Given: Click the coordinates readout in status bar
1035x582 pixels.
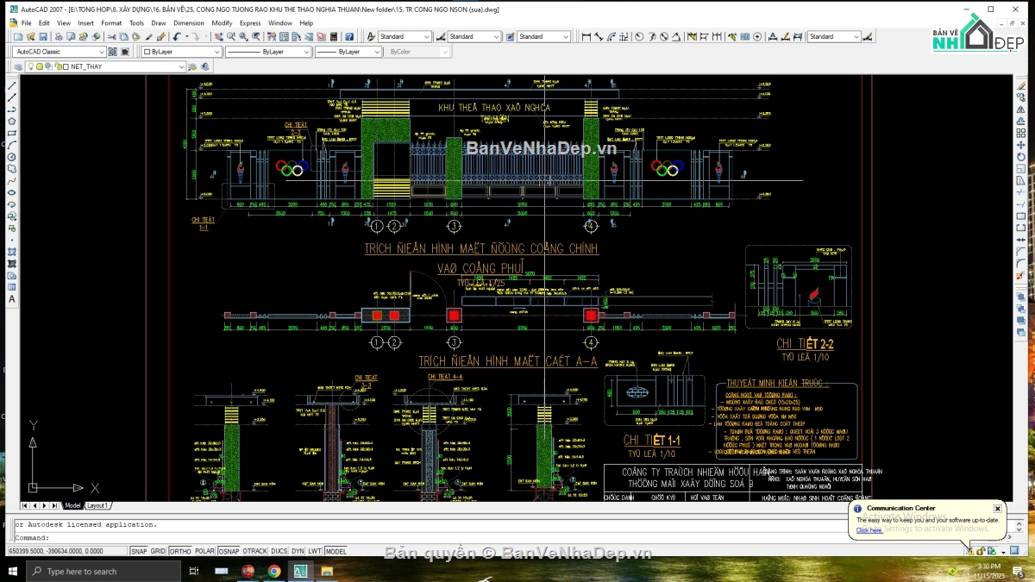Looking at the screenshot, I should [x=66, y=551].
